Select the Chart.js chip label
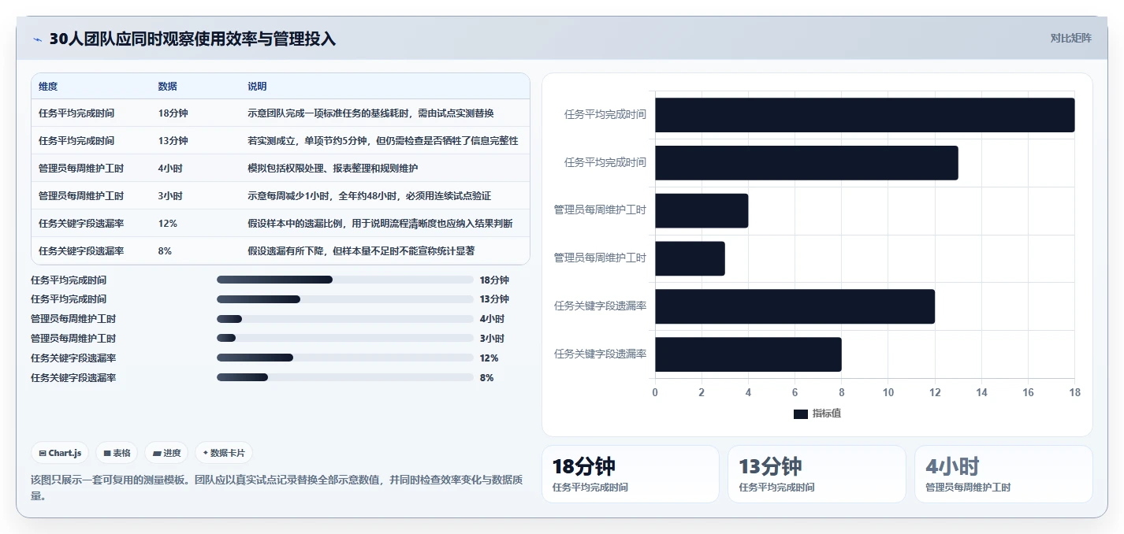This screenshot has width=1124, height=534. (65, 453)
